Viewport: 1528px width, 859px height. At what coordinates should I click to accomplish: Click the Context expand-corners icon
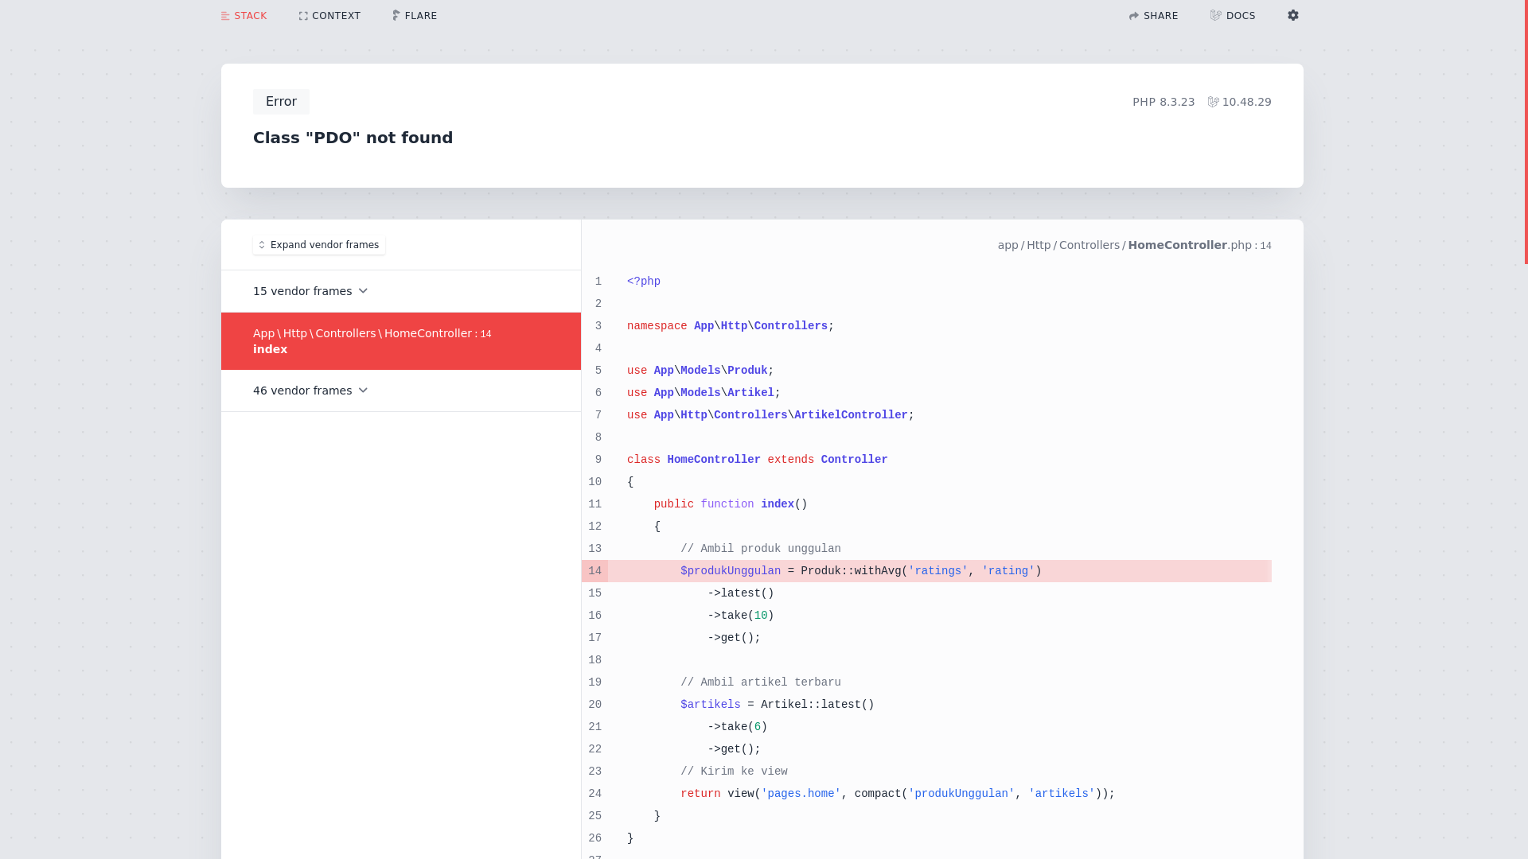pos(303,16)
